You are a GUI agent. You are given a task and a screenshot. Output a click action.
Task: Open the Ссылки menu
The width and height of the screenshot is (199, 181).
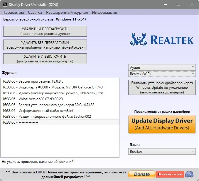(x=35, y=12)
